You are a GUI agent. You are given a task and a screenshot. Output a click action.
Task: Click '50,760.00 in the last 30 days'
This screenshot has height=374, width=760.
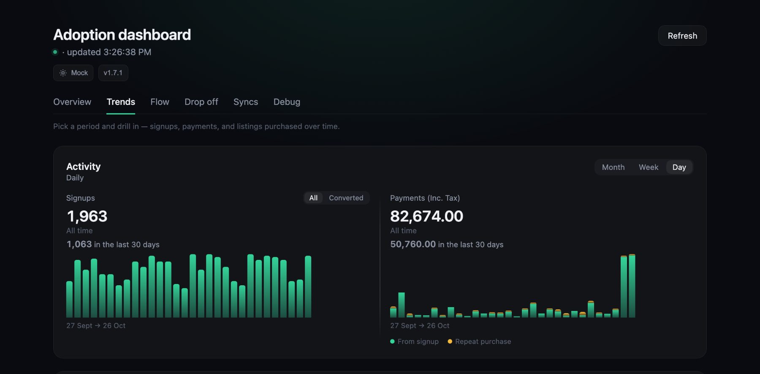point(447,244)
